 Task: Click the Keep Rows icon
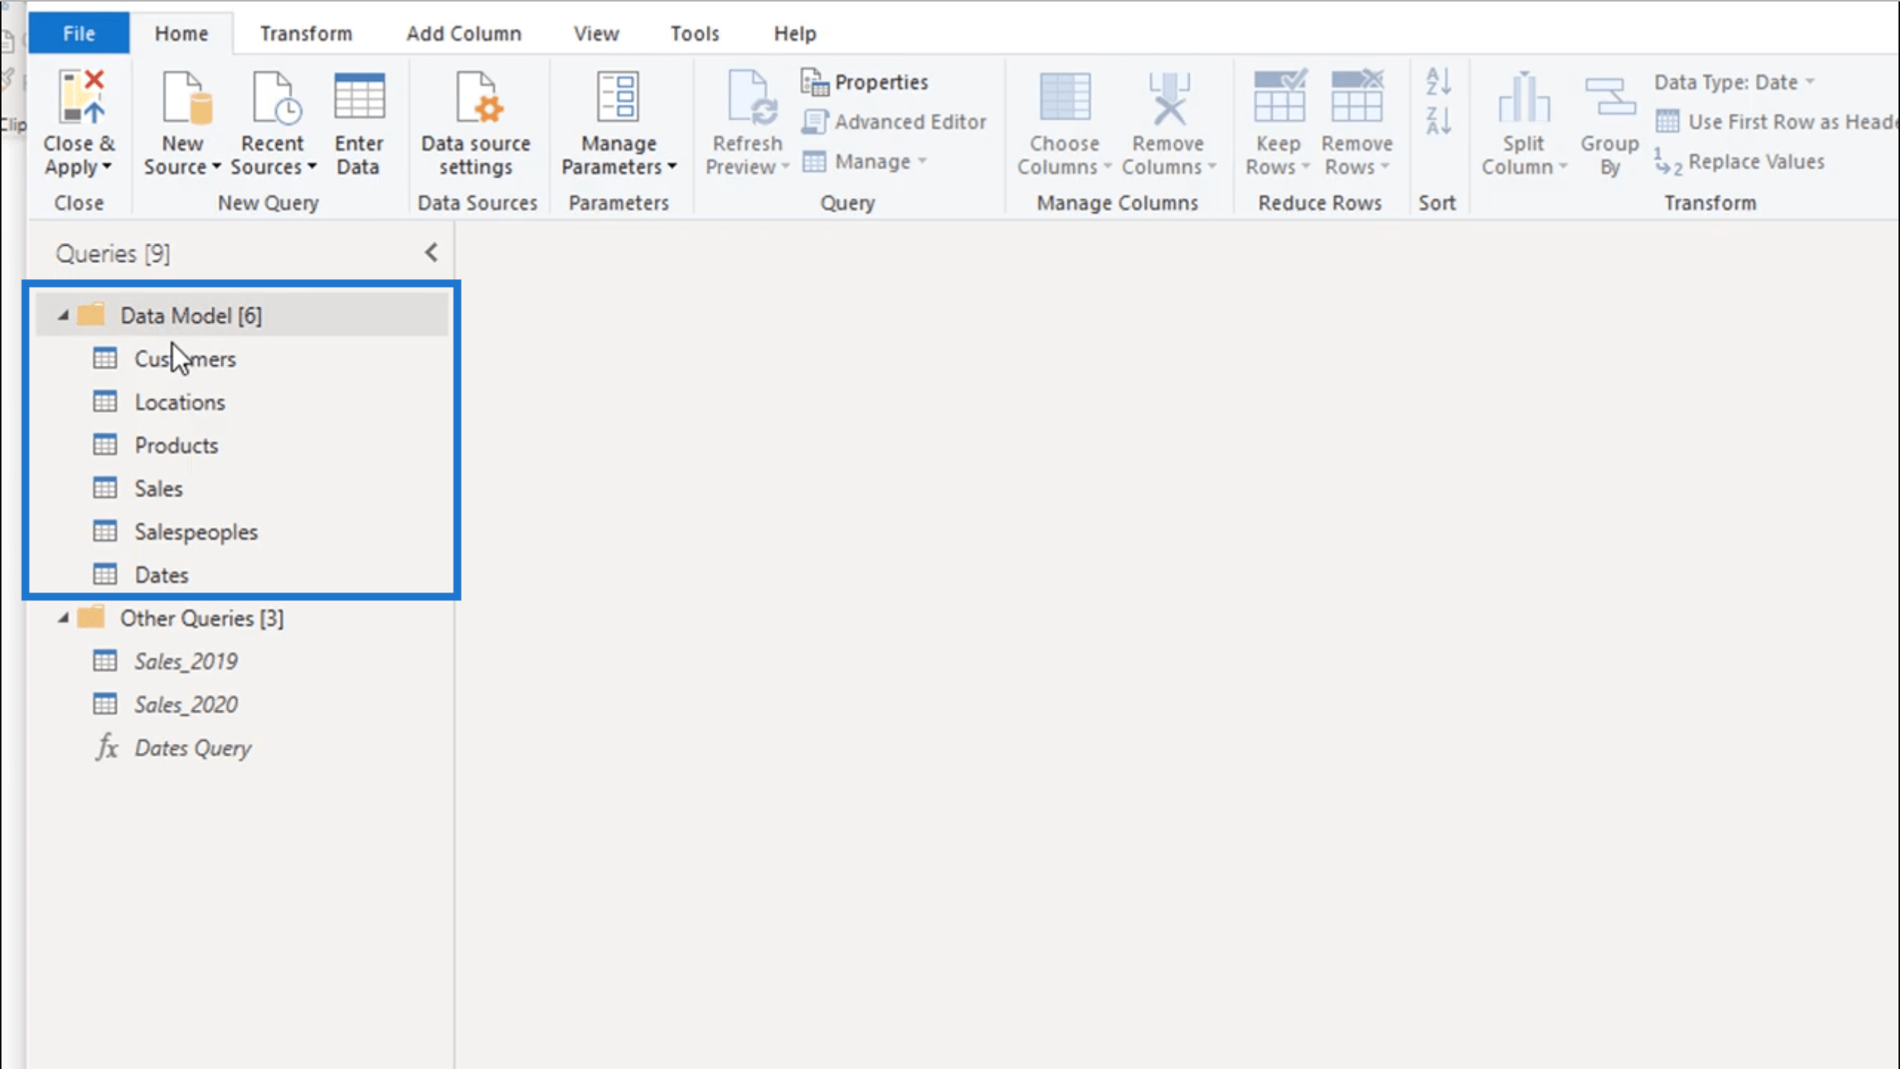pos(1279,97)
